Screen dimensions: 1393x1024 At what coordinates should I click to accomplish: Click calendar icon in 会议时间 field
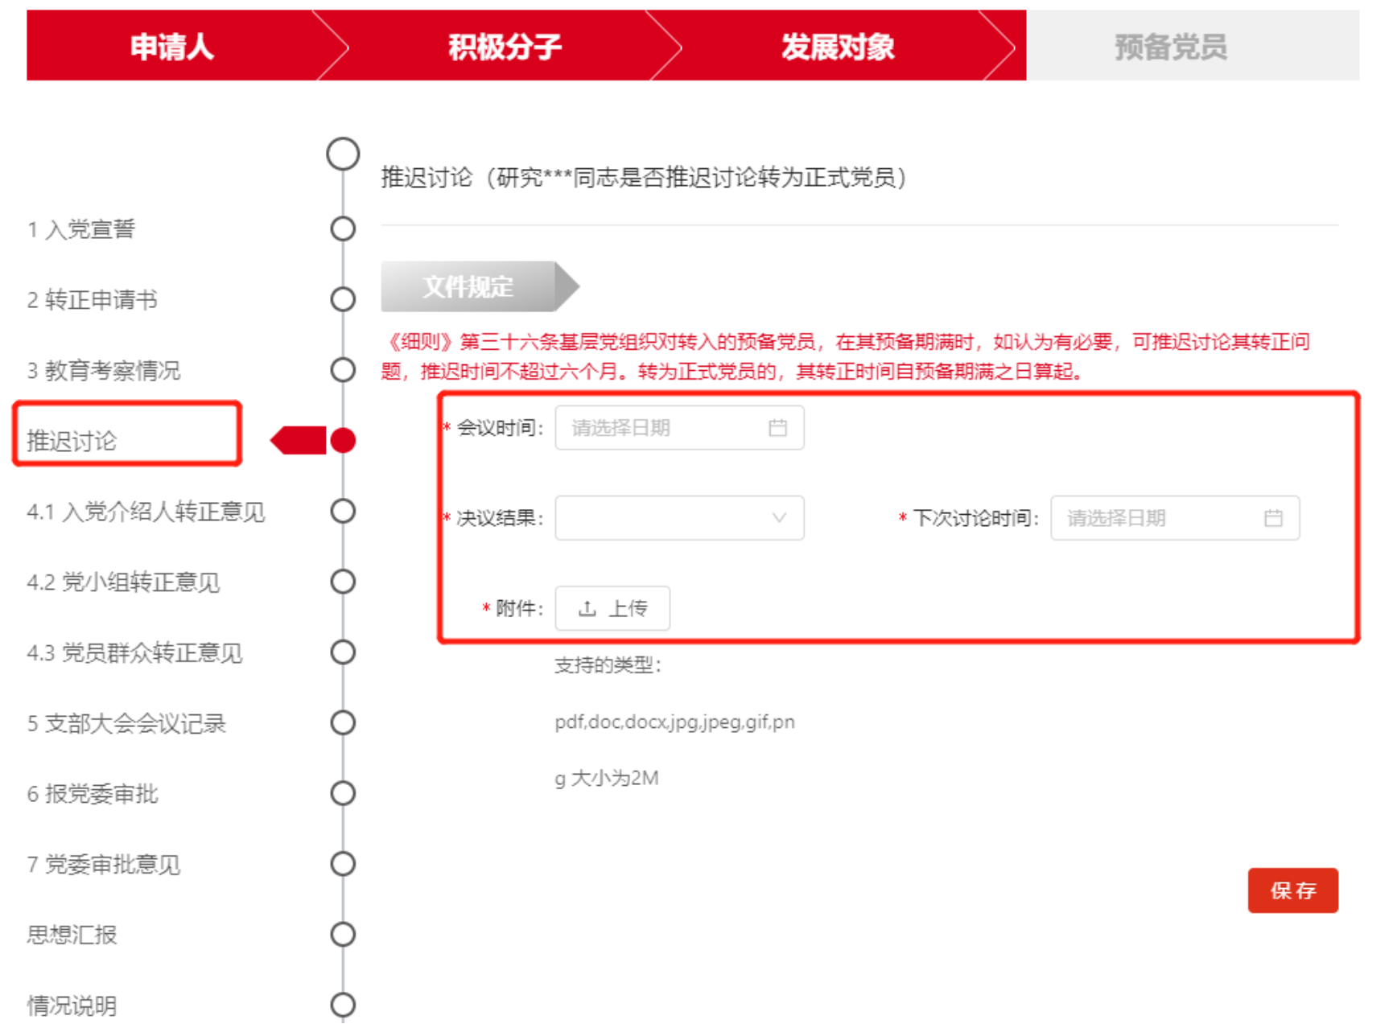[777, 428]
